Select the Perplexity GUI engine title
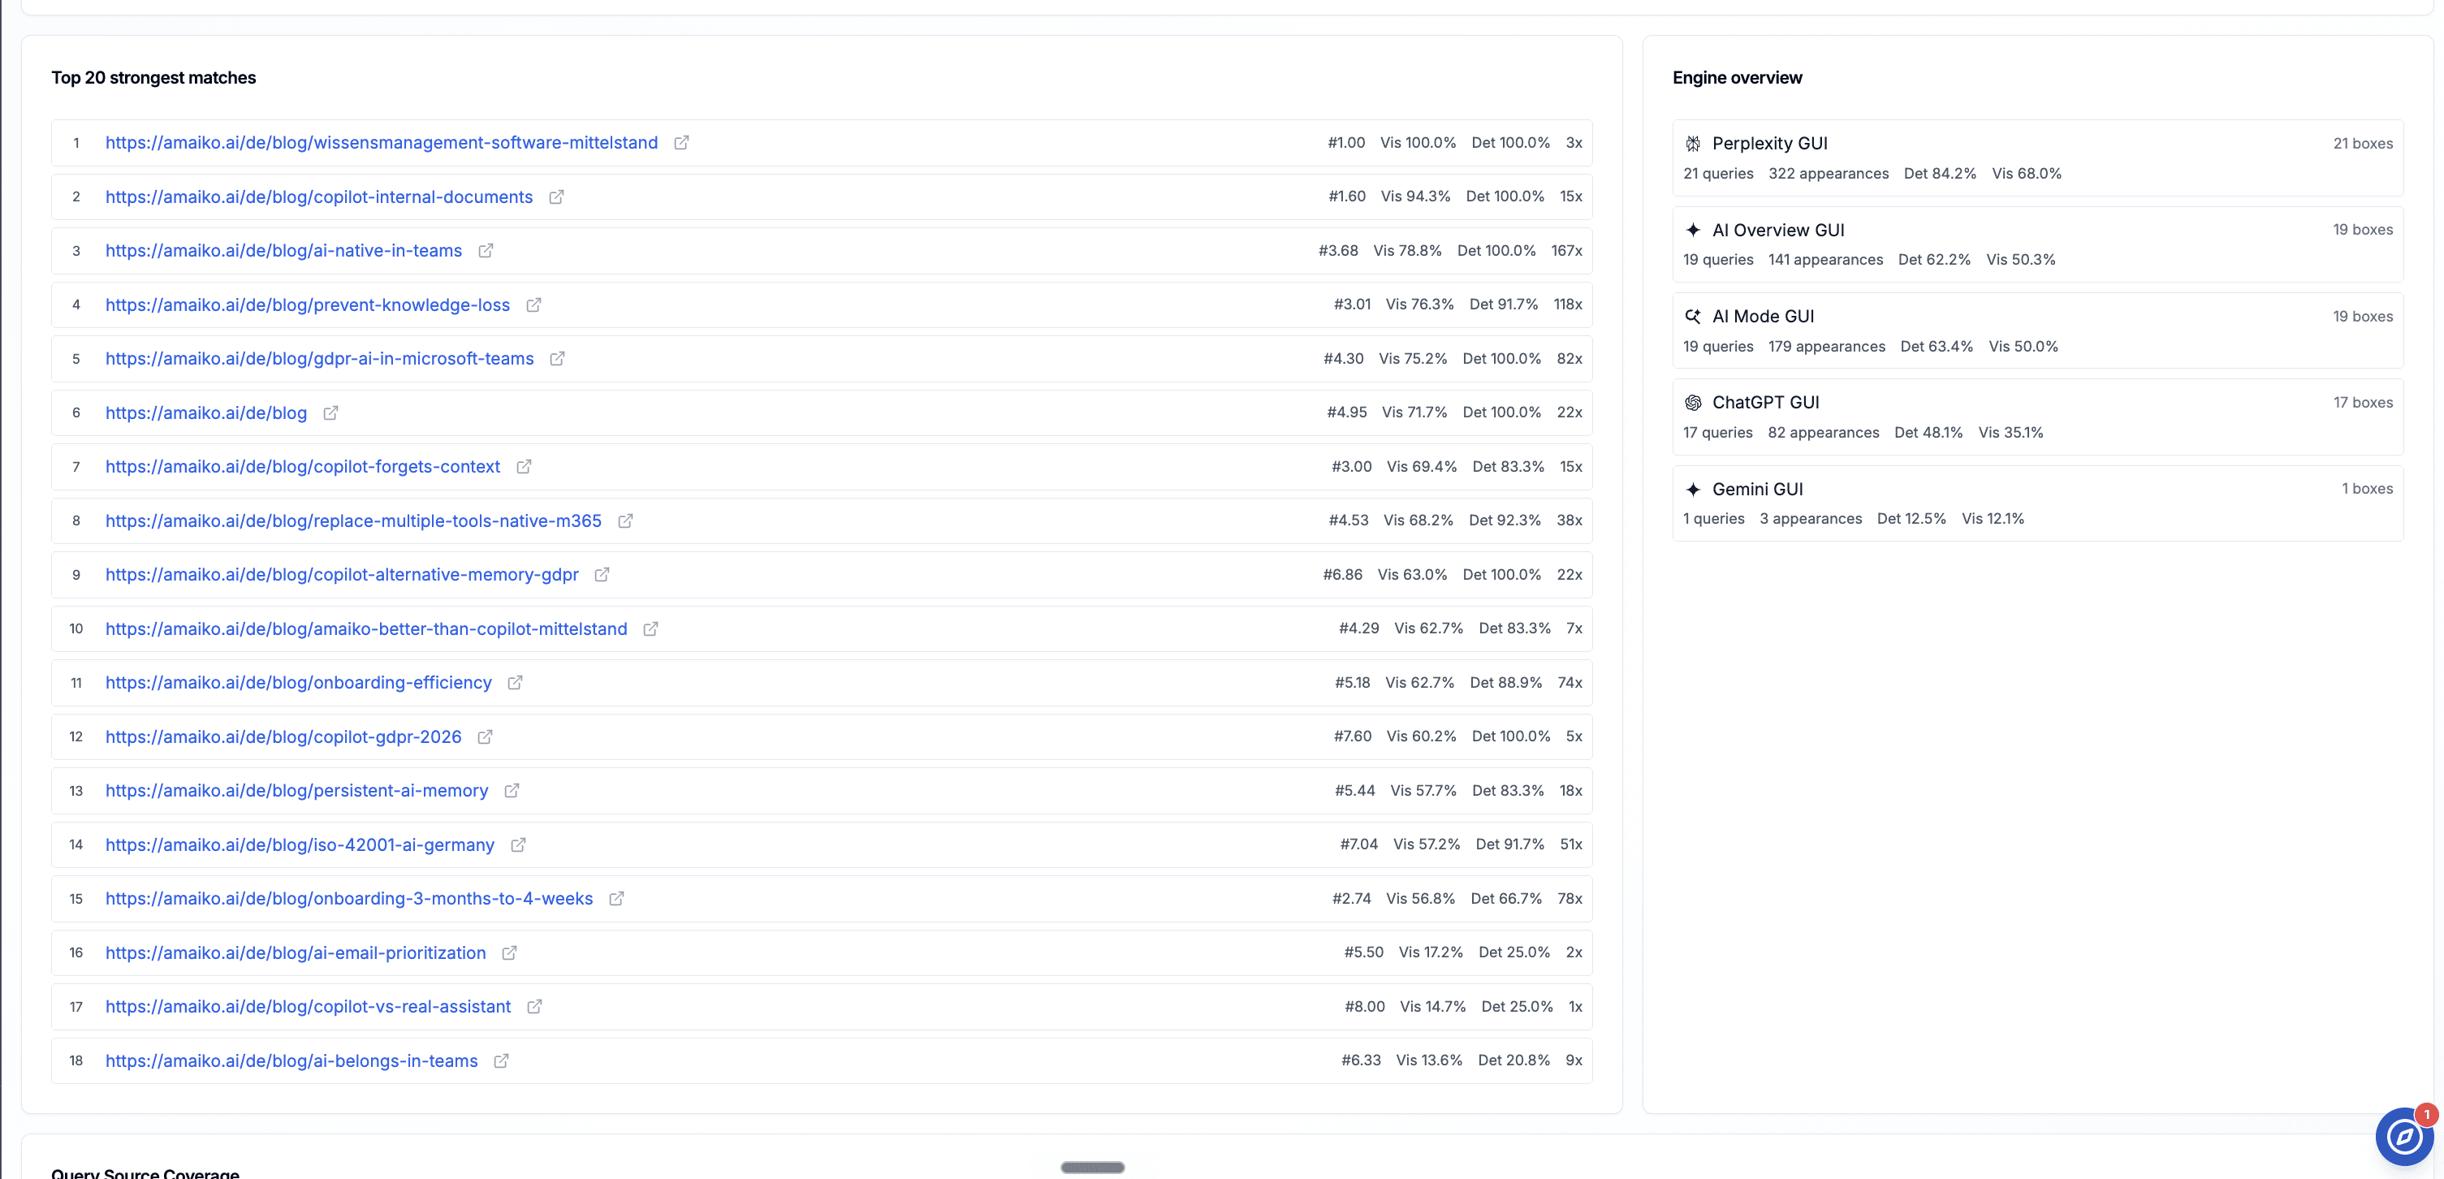The height and width of the screenshot is (1179, 2444). 1769,143
